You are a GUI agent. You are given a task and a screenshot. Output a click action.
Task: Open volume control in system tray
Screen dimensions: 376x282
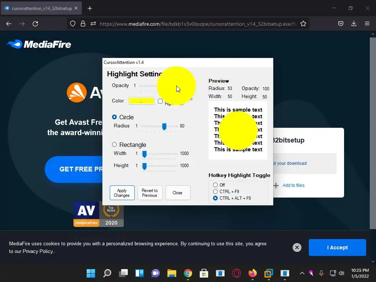point(341,273)
